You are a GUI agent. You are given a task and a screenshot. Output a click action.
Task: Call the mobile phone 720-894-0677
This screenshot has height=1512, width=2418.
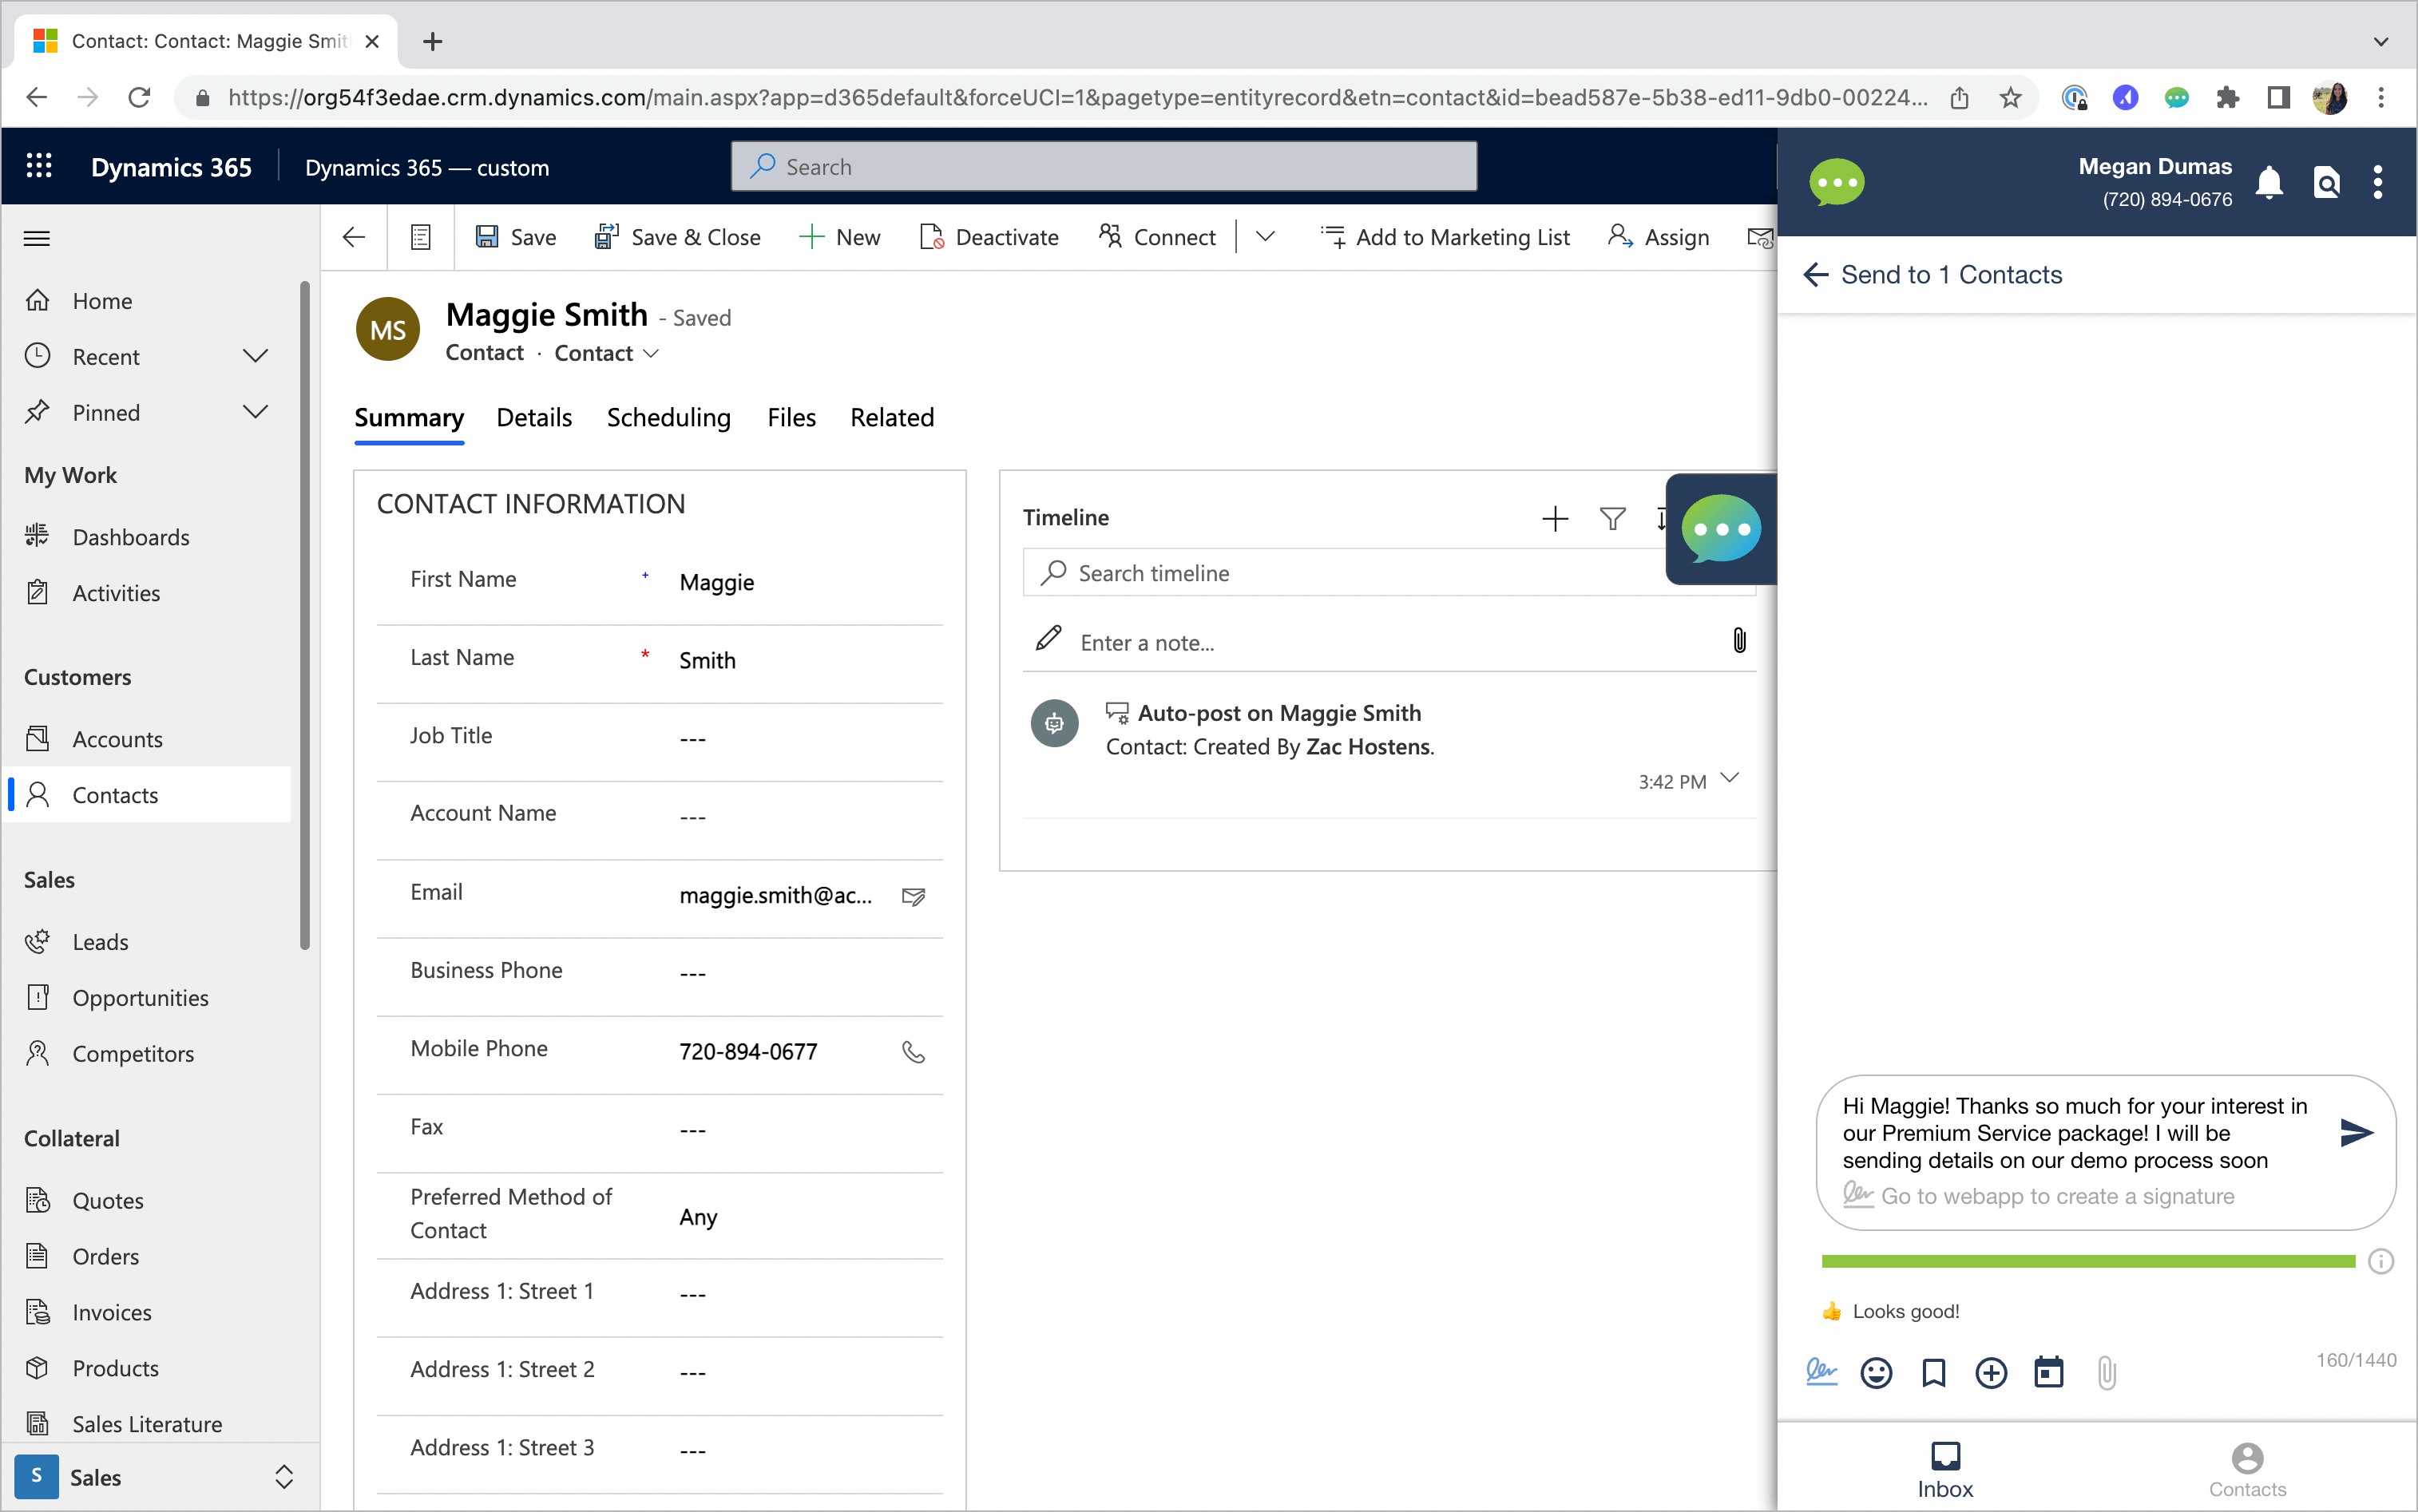coord(913,1051)
